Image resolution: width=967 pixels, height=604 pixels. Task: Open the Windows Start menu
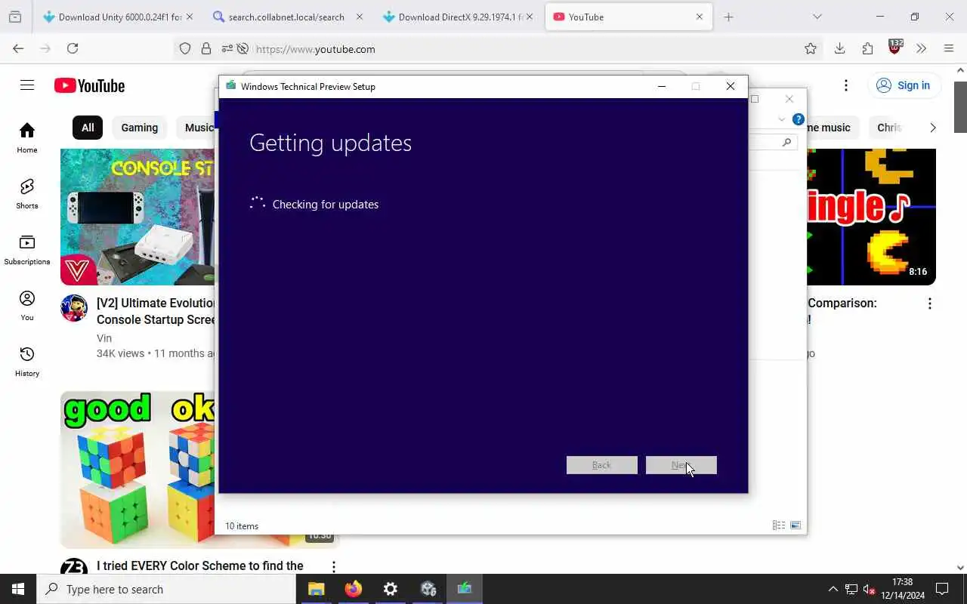[18, 589]
